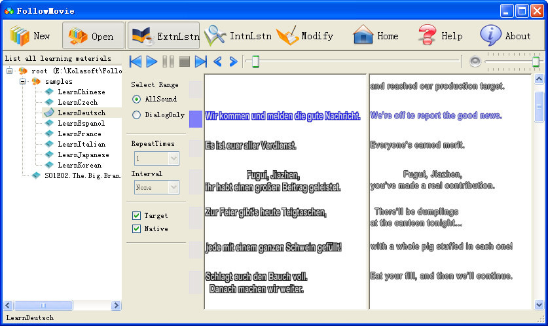Click the tree horizontal scrollbar thumb
The width and height of the screenshot is (548, 326).
tap(43, 306)
